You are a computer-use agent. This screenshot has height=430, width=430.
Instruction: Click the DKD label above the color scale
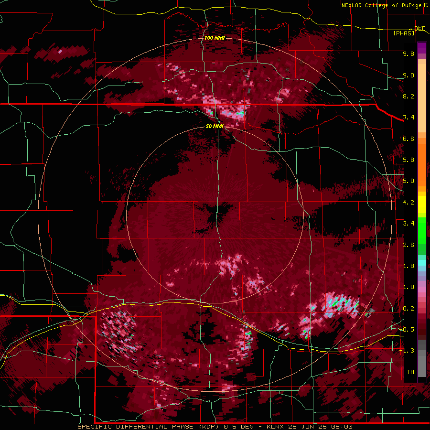tap(420, 28)
